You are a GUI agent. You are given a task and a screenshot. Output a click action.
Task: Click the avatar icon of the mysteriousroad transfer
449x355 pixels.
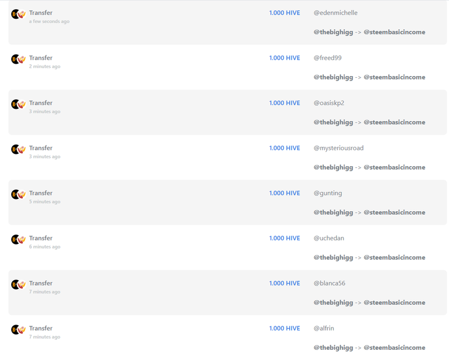pyautogui.click(x=18, y=149)
